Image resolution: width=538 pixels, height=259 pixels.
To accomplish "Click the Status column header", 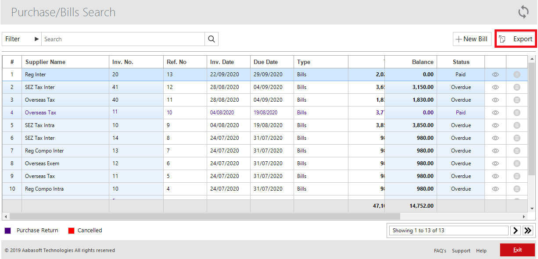I will point(460,62).
